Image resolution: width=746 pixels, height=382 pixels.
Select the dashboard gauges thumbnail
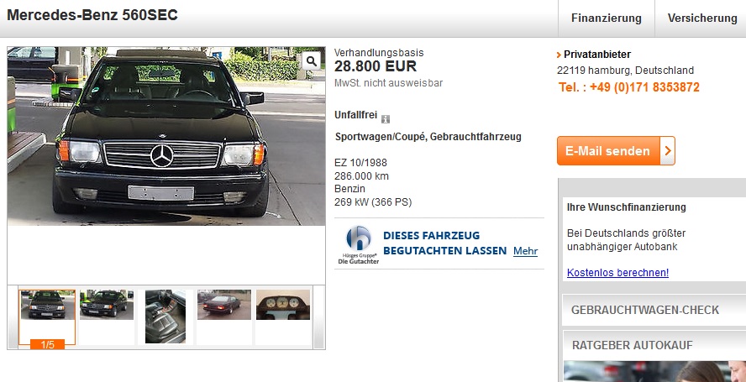pyautogui.click(x=283, y=305)
